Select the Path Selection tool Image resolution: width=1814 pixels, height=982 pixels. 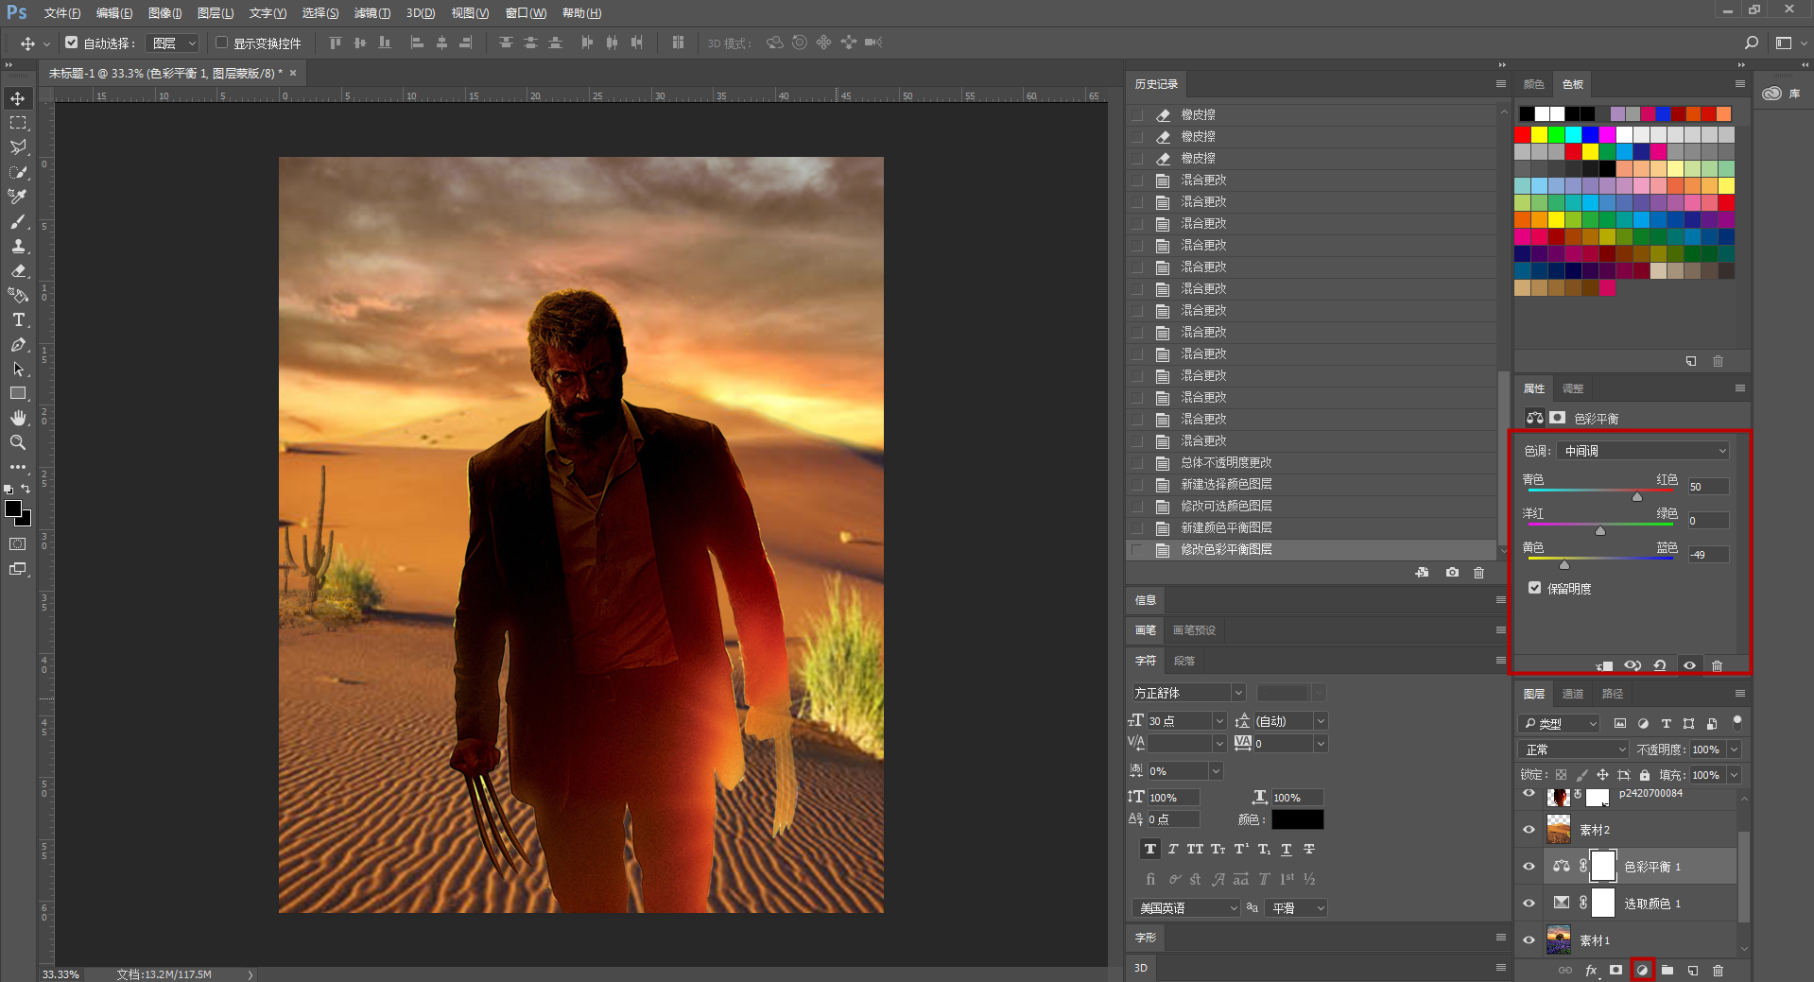(x=18, y=369)
